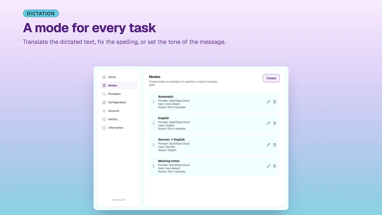
Task: Click drag handle of German → English mode
Action: click(153, 145)
